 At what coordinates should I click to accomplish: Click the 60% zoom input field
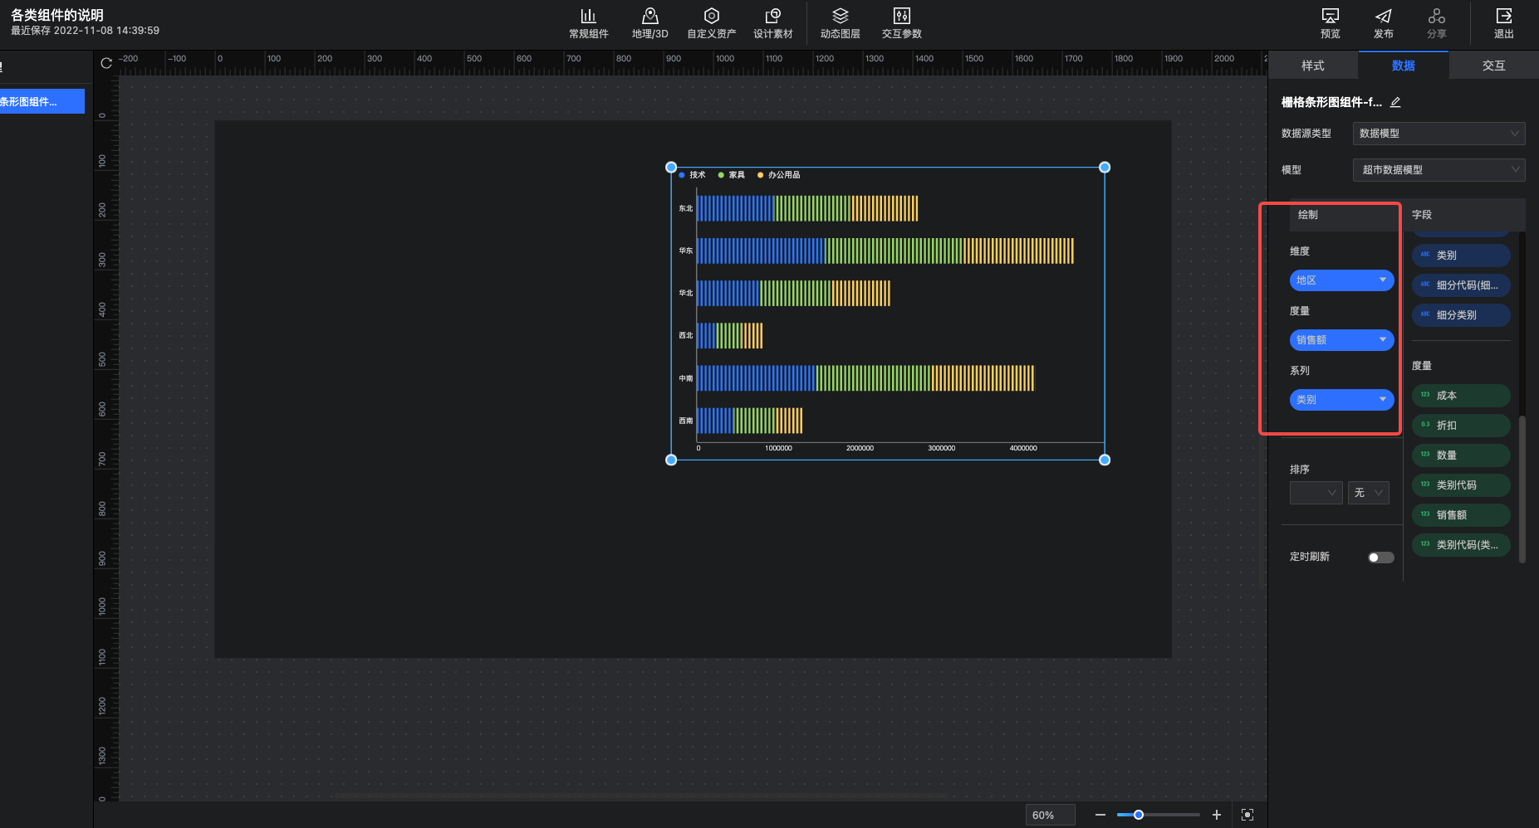click(x=1050, y=815)
